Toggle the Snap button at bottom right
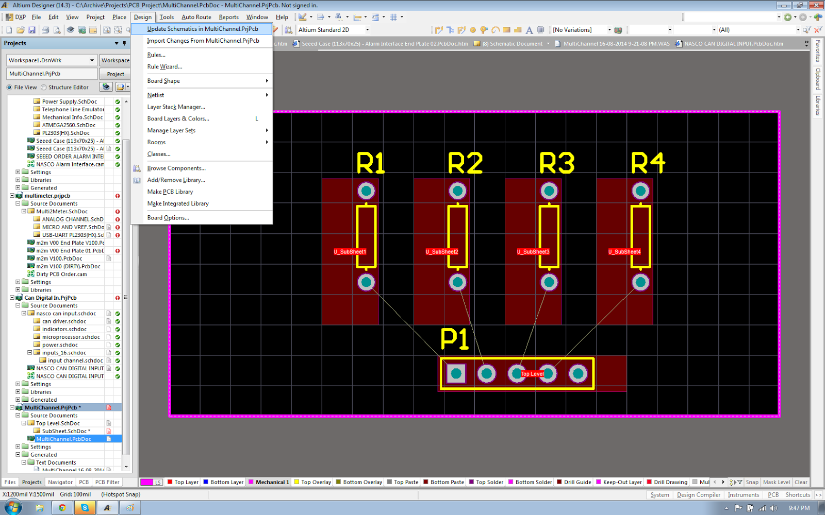The height and width of the screenshot is (515, 825). point(752,482)
